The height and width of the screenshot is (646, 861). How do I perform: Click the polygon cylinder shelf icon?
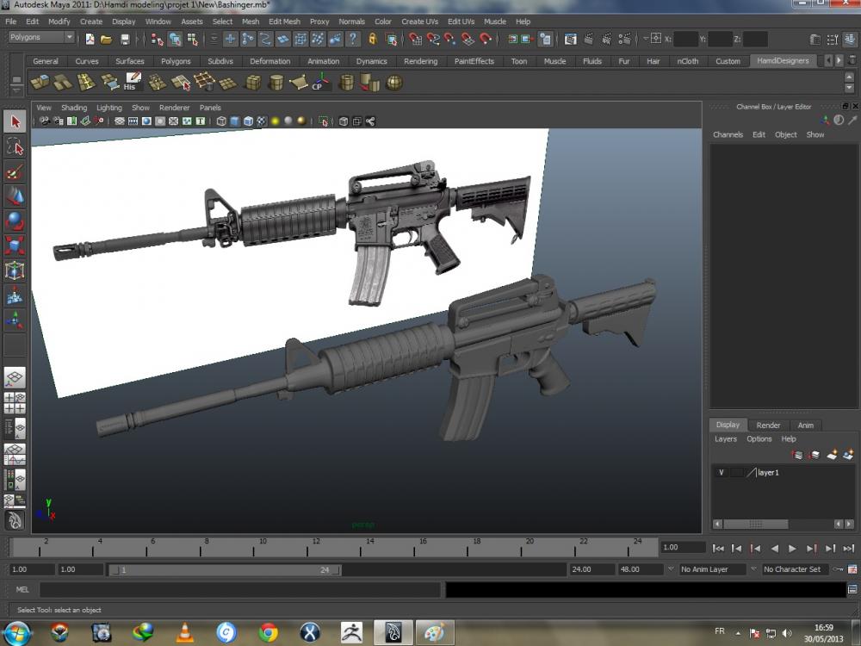tap(276, 83)
